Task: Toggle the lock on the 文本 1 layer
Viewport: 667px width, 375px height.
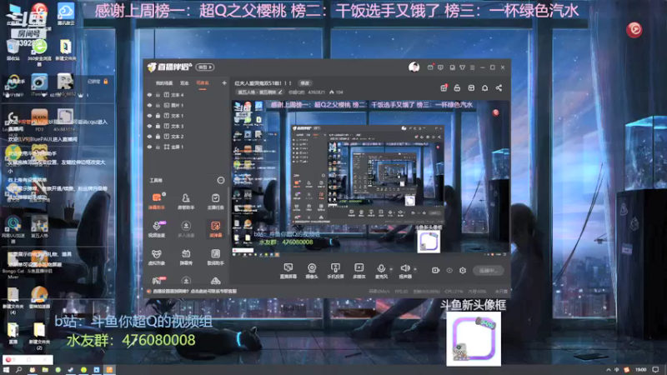Action: pos(158,116)
